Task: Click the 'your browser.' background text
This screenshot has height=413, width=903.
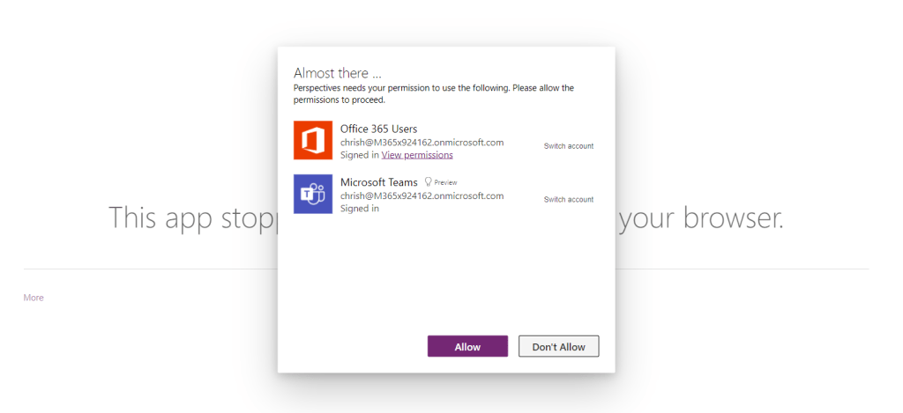Action: pos(700,218)
